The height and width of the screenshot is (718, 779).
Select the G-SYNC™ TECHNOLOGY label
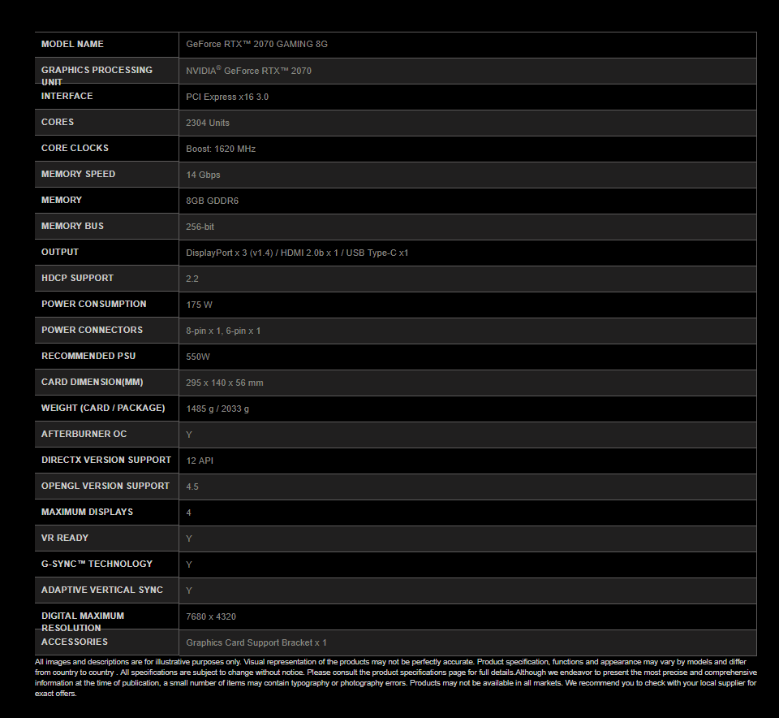(97, 564)
